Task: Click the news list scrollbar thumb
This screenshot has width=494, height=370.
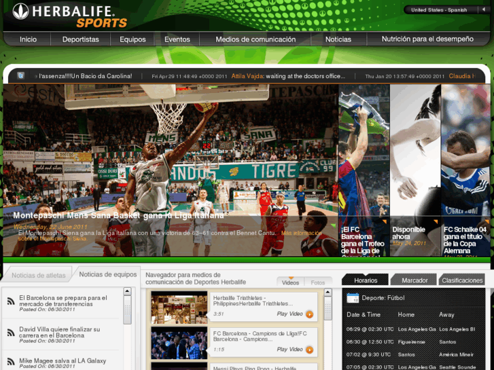Action: (x=127, y=310)
